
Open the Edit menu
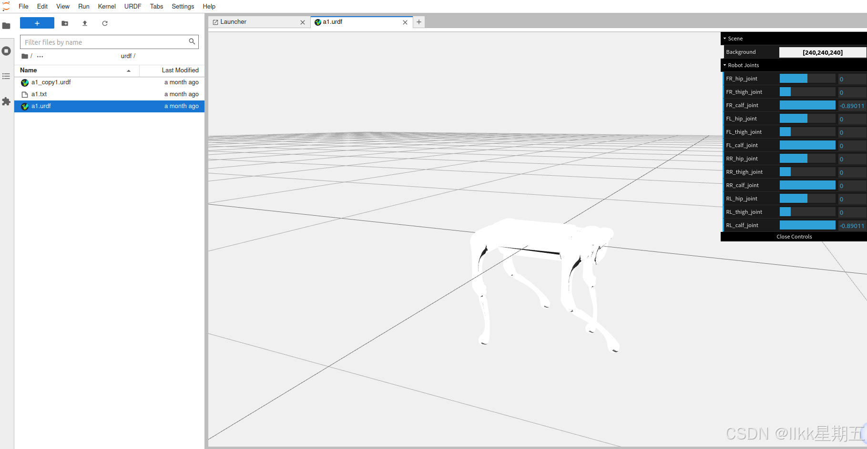pyautogui.click(x=42, y=6)
